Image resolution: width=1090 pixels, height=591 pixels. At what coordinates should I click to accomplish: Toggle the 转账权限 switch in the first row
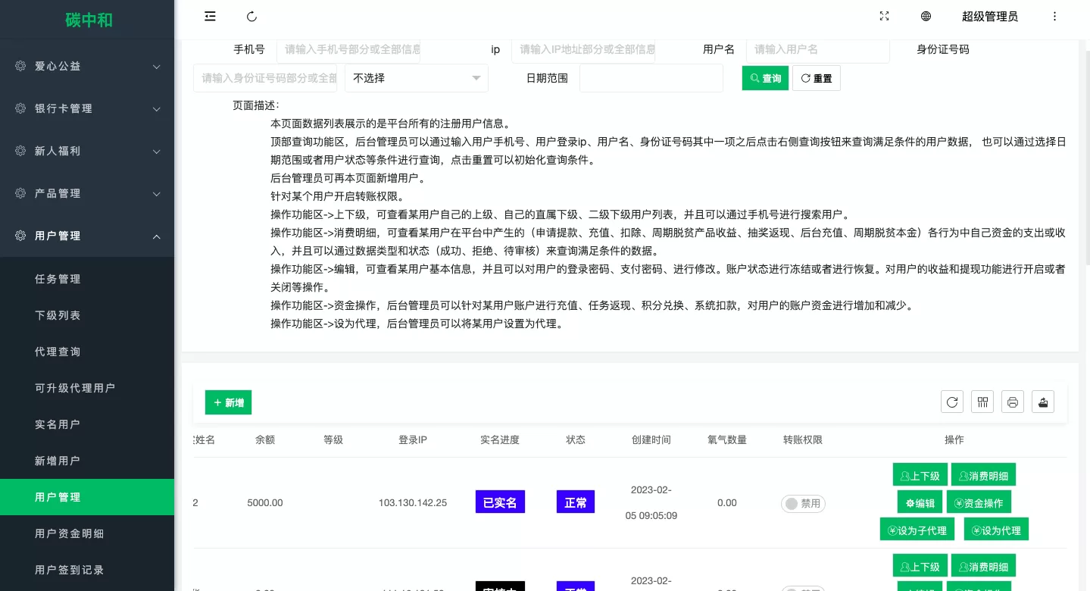pyautogui.click(x=803, y=503)
